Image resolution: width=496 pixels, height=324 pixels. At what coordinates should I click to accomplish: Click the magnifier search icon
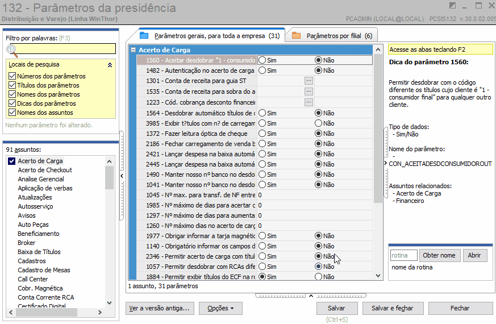click(12, 51)
